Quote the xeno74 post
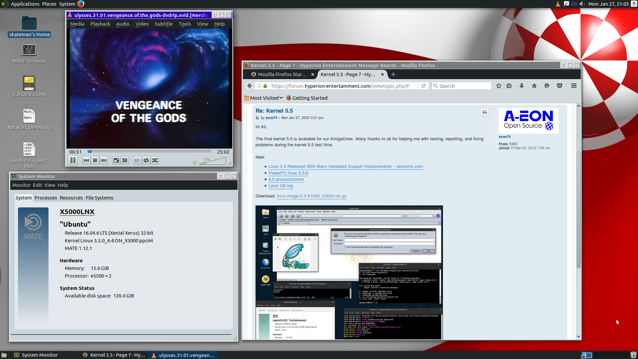Image resolution: width=638 pixels, height=359 pixels. (x=484, y=112)
